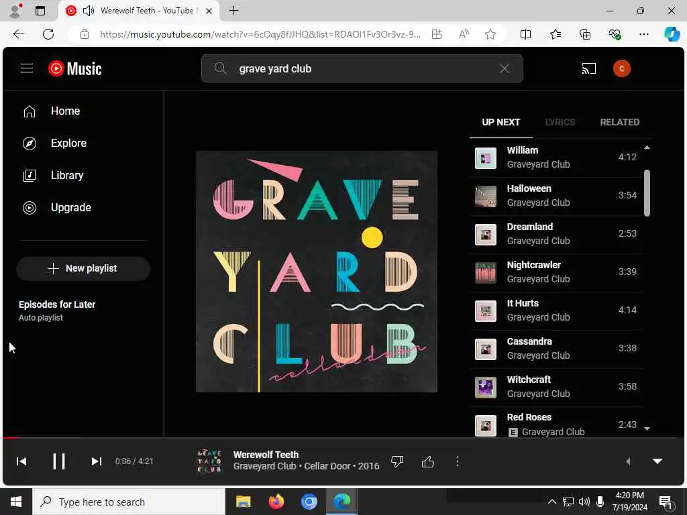Toggle Edge split screen
This screenshot has height=515, width=687.
(x=525, y=34)
